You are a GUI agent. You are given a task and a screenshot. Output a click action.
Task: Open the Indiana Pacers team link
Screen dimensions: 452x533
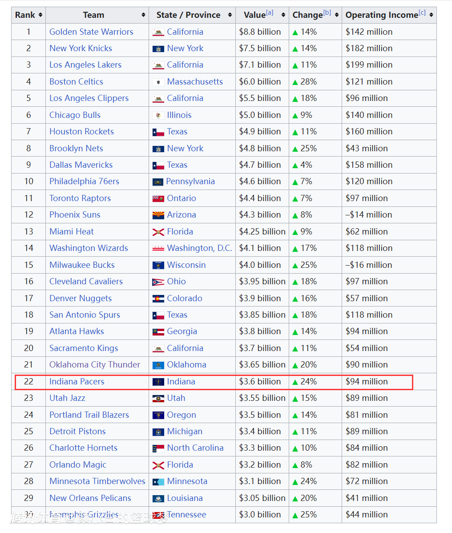(77, 382)
